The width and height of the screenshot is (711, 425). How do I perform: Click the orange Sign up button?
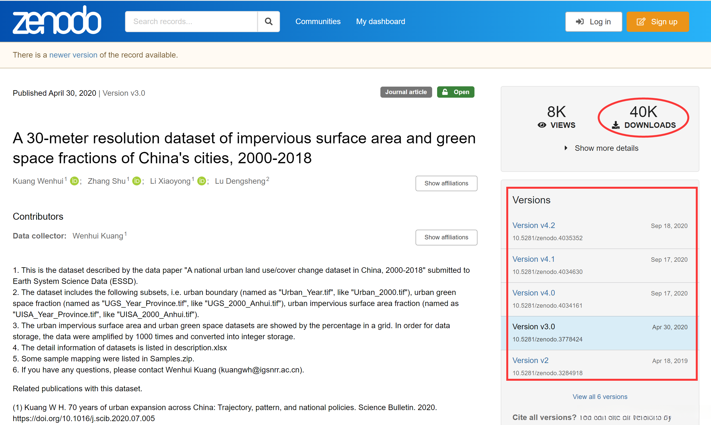coord(657,22)
